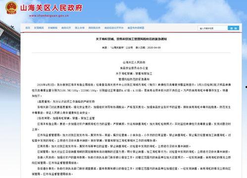This screenshot has height=178, width=247.
Task: Click the source text “山海关宣传”公众号
Action: 122,47
